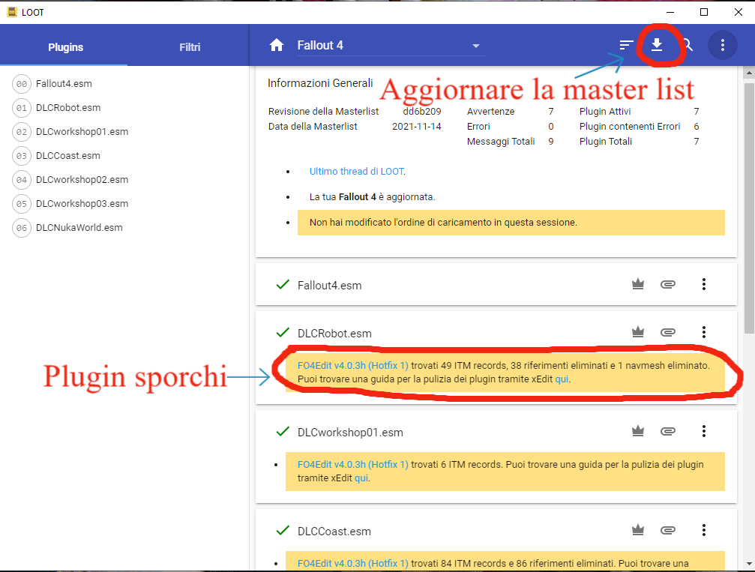Switch to the Filtri tab
The width and height of the screenshot is (755, 572).
coord(190,47)
